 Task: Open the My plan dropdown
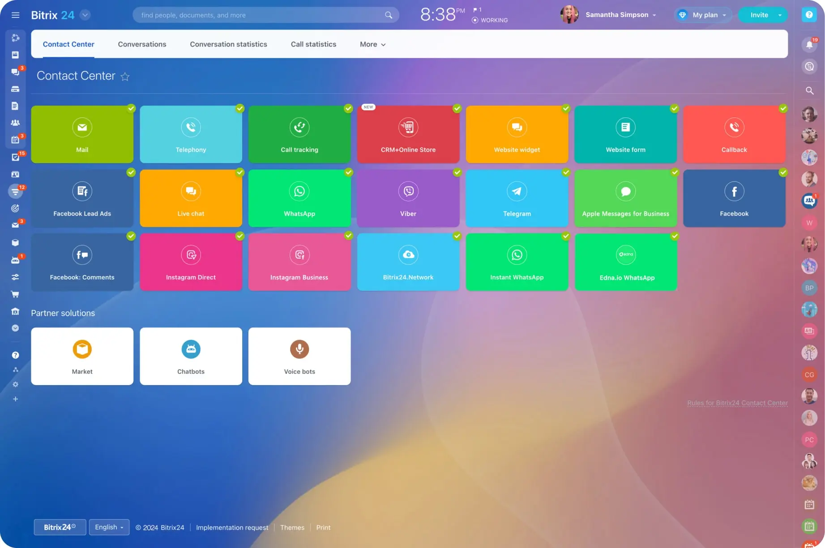pyautogui.click(x=702, y=14)
